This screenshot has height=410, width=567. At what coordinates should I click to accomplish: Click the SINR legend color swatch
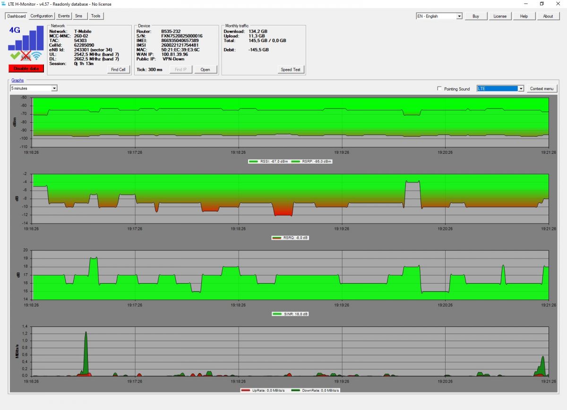pos(278,314)
